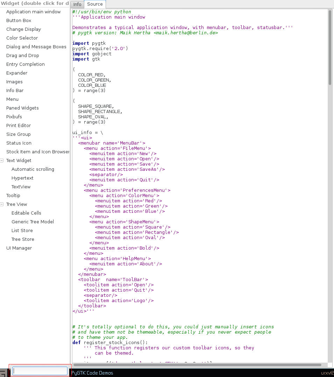Click the urxvt taskbar entry
The width and height of the screenshot is (334, 377).
[327, 373]
